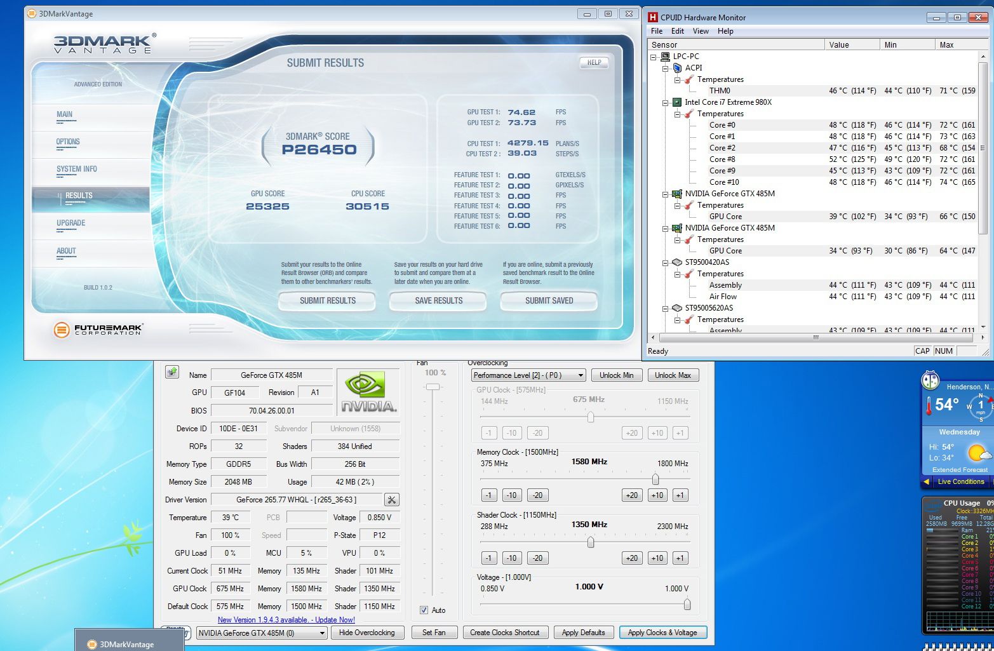Click the Voltage slider handle

(687, 604)
